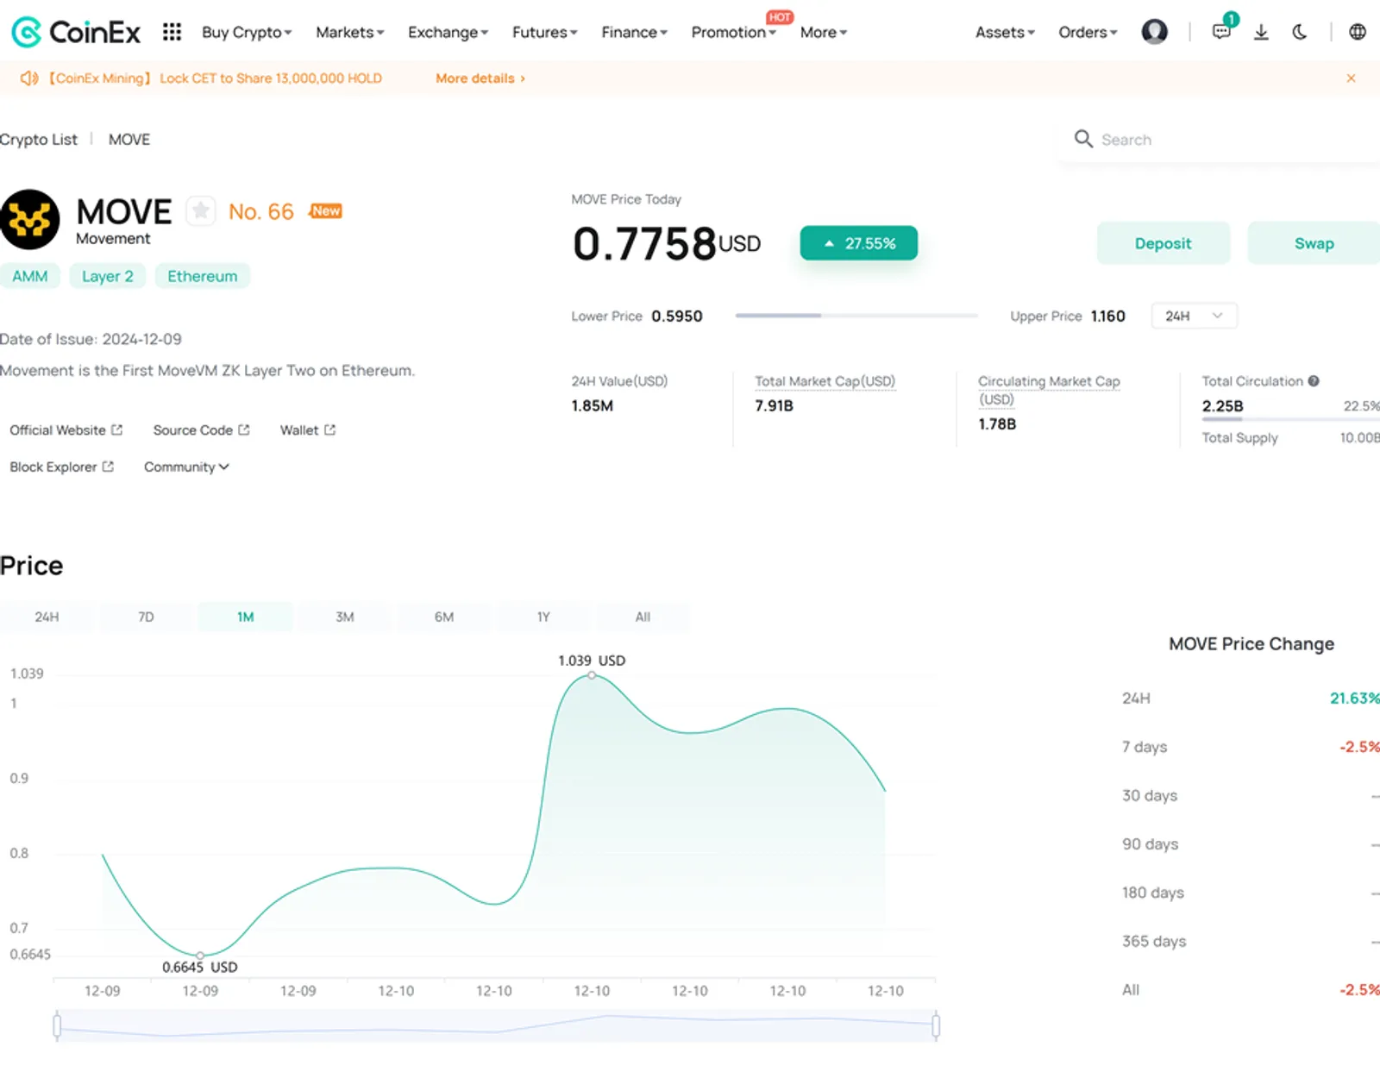Open Orders menu
This screenshot has width=1380, height=1078.
click(1088, 32)
